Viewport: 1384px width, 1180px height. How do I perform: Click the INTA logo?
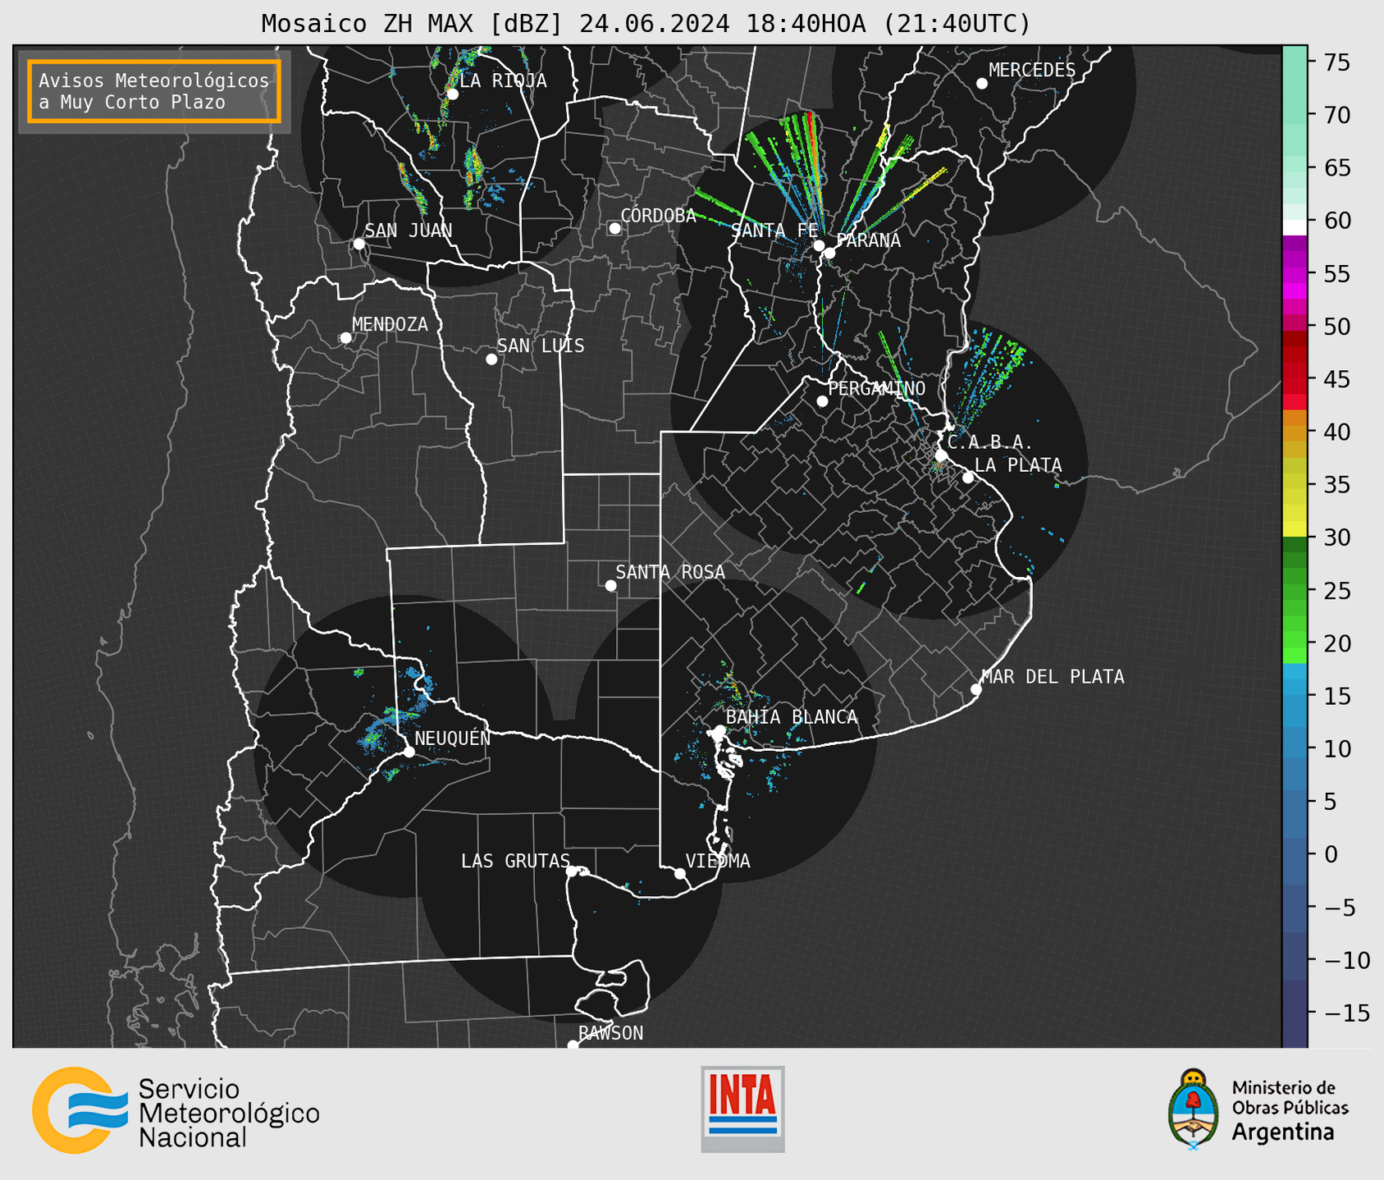coord(742,1109)
